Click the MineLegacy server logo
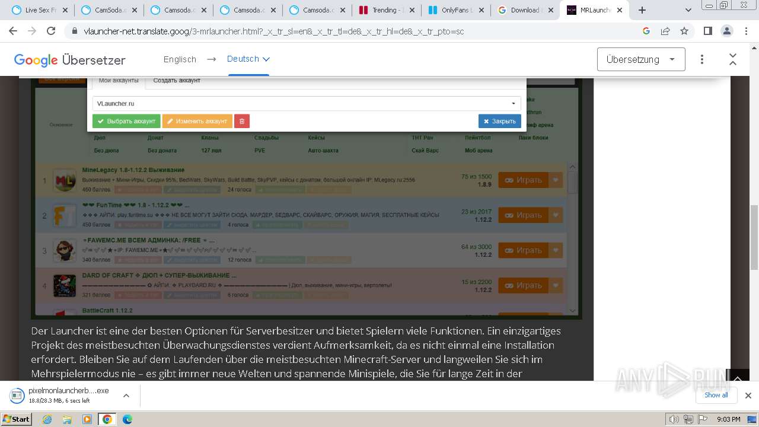 pos(65,180)
